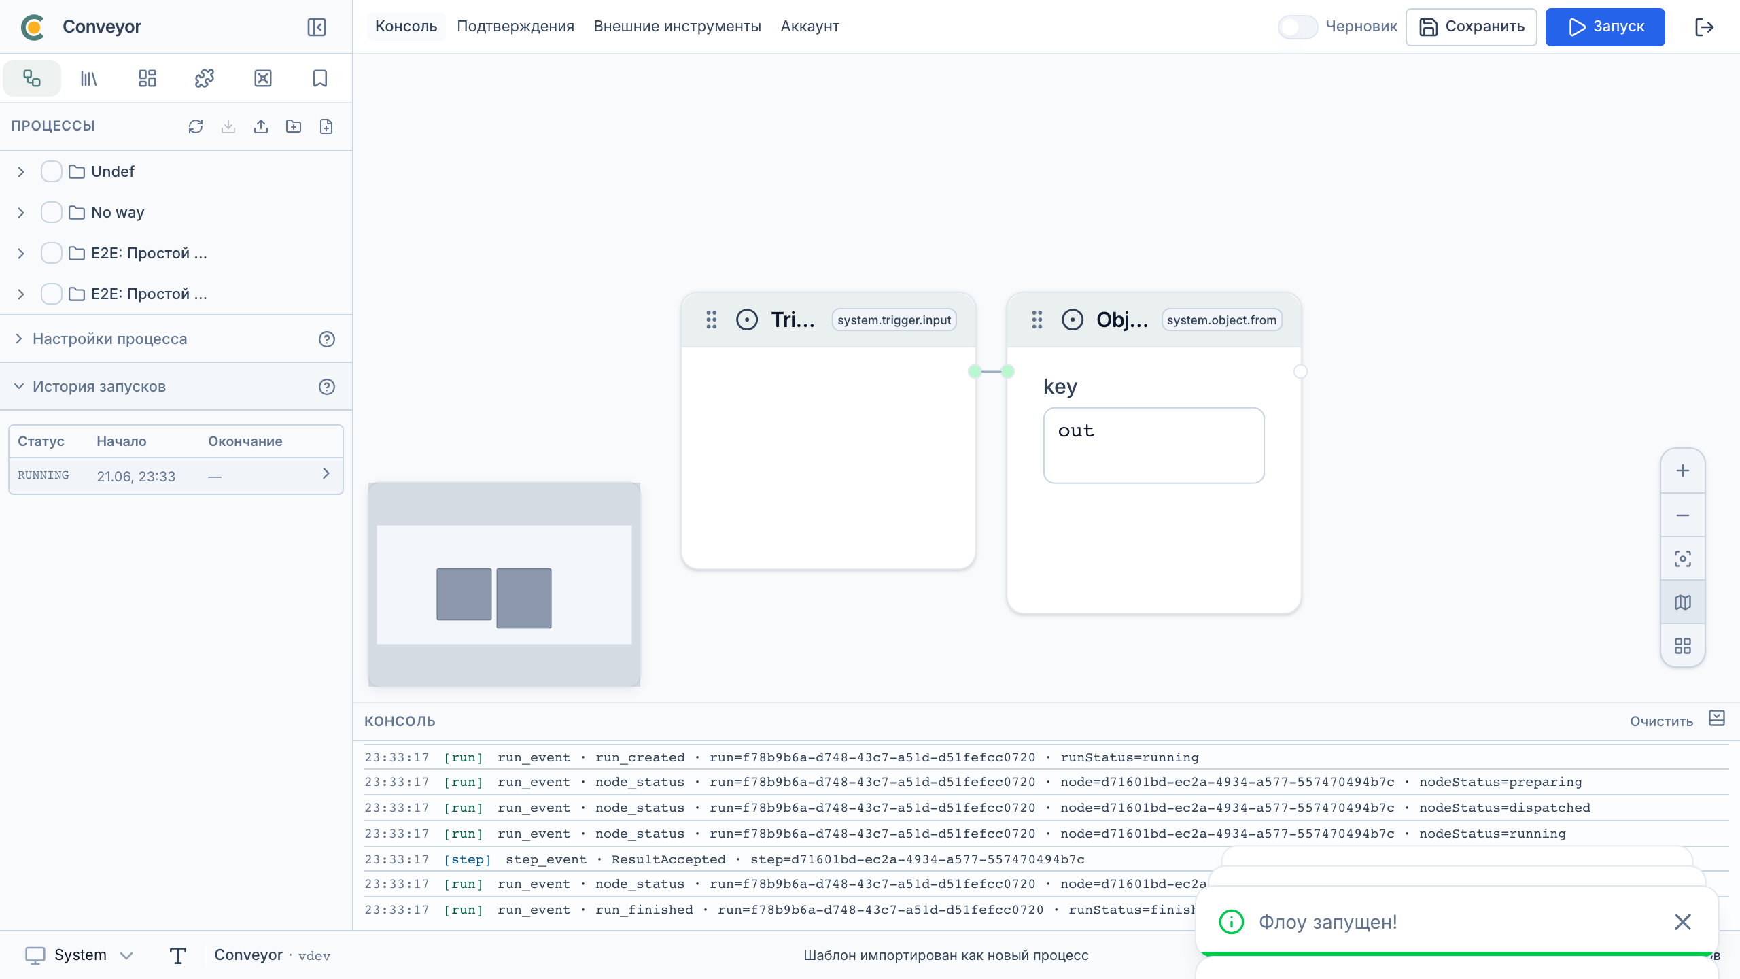Toggle the minimap with map icon
Viewport: 1740px width, 979px height.
click(1683, 602)
